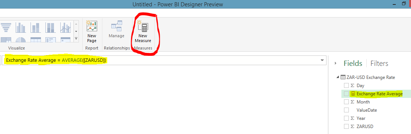This screenshot has height=134, width=411.
Task: Check the Exchange Rate Average measure checkbox
Action: [x=346, y=94]
